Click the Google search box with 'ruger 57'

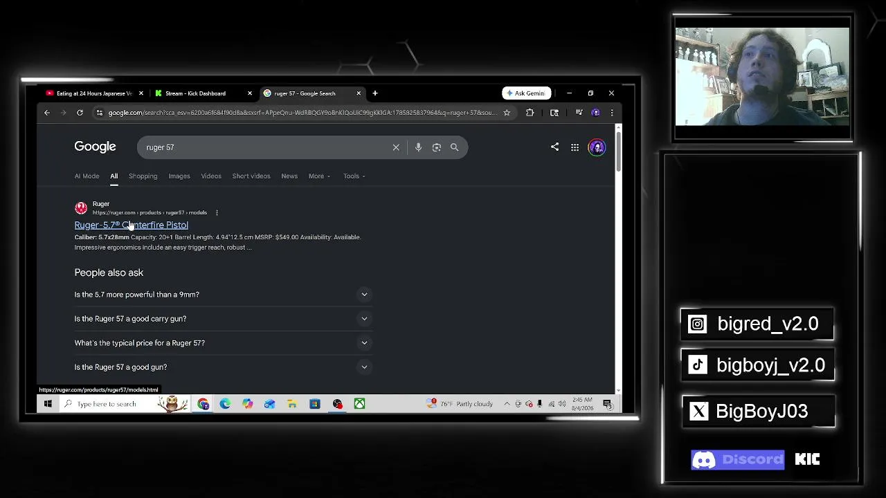coord(302,147)
